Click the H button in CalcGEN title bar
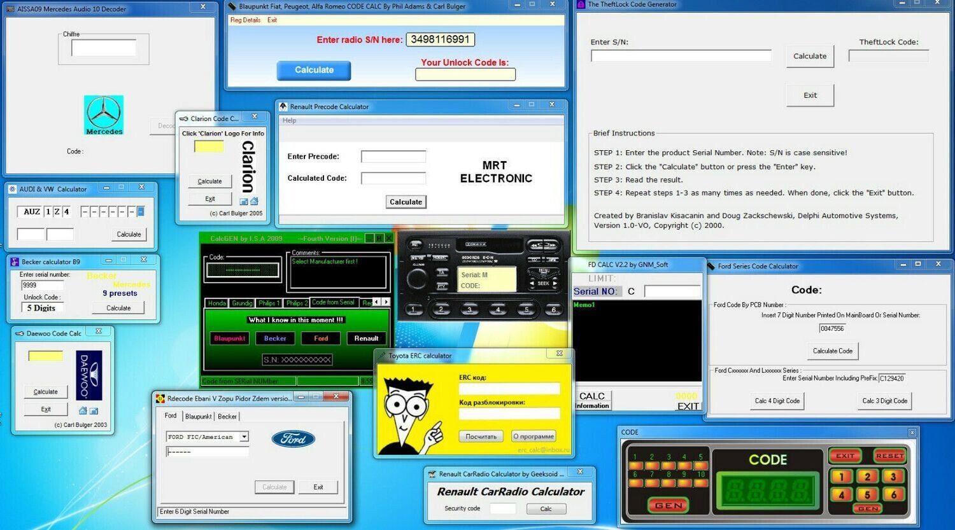Viewport: 955px width, 530px height. [x=378, y=239]
